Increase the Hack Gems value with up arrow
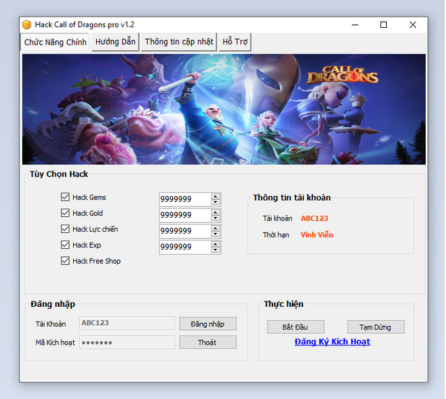 (x=216, y=196)
